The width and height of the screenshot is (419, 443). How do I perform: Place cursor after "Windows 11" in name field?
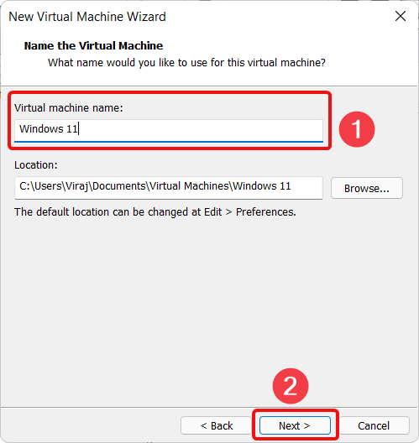coord(79,129)
